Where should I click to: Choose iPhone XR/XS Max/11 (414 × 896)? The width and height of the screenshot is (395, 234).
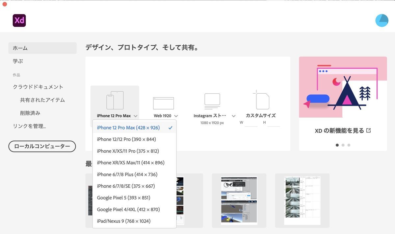[134, 163]
